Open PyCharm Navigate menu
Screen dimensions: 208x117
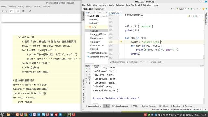coord(103,5)
